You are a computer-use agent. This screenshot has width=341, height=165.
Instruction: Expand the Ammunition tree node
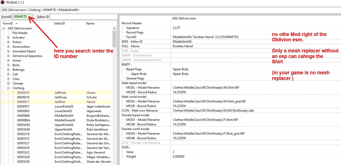point(8,47)
